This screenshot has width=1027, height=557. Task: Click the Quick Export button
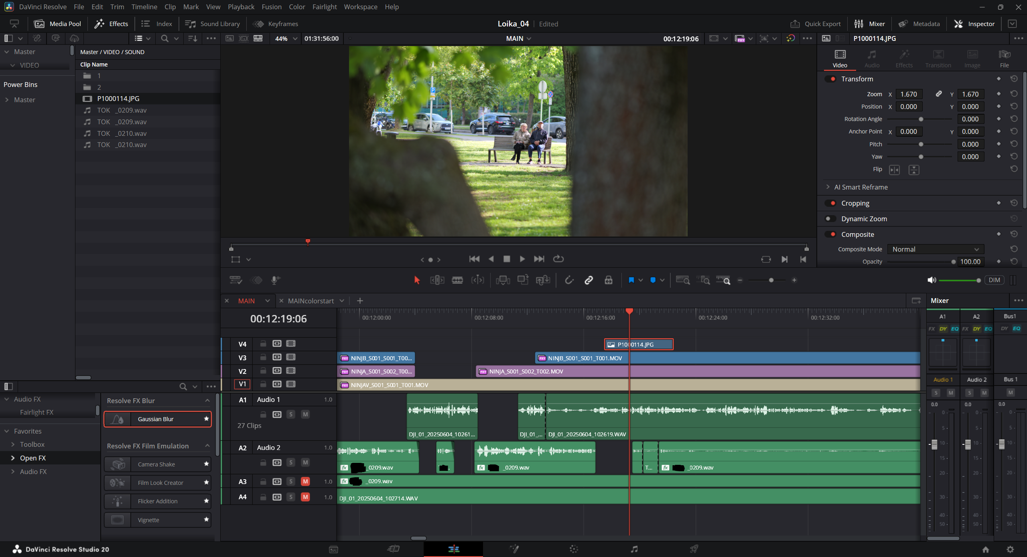pyautogui.click(x=816, y=24)
